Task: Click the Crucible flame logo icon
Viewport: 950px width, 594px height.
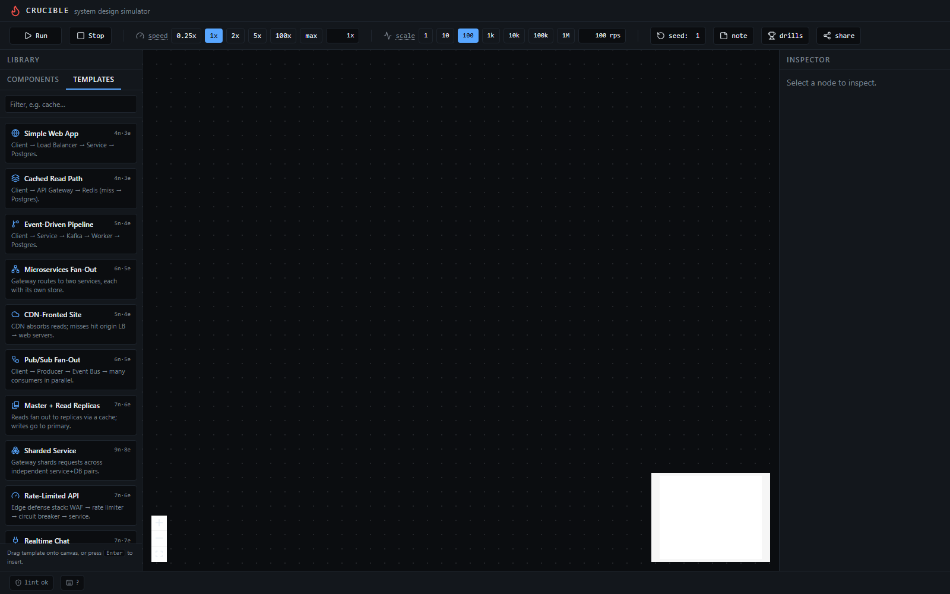Action: pyautogui.click(x=15, y=11)
